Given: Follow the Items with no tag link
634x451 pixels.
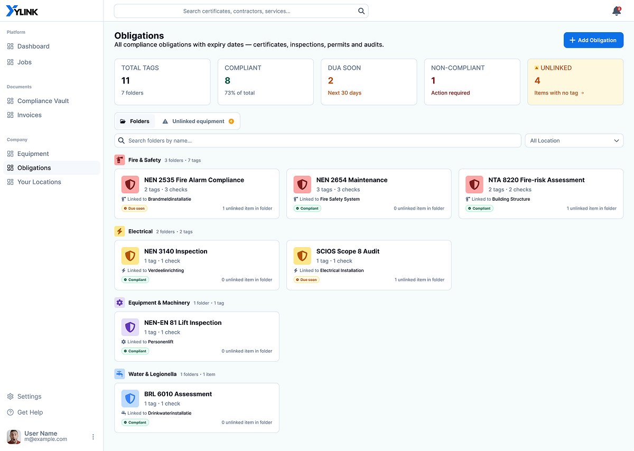Looking at the screenshot, I should coord(559,93).
